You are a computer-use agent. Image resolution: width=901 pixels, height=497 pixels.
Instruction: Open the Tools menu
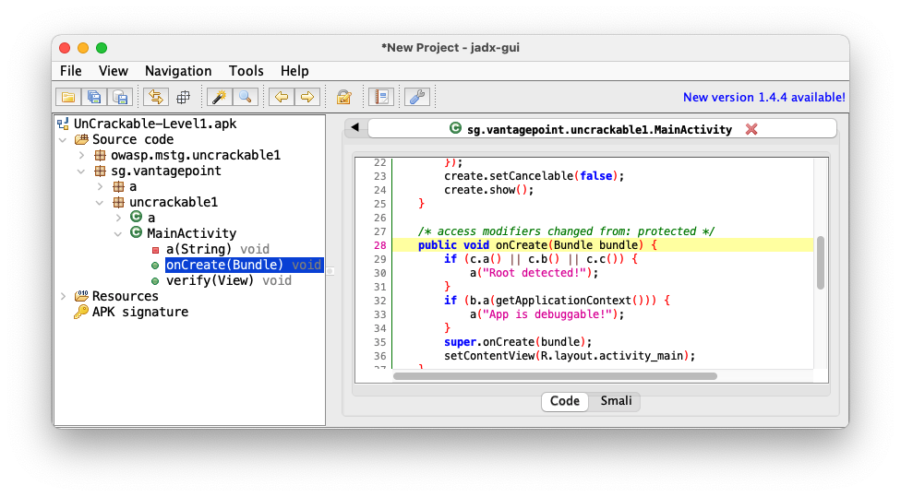[246, 71]
